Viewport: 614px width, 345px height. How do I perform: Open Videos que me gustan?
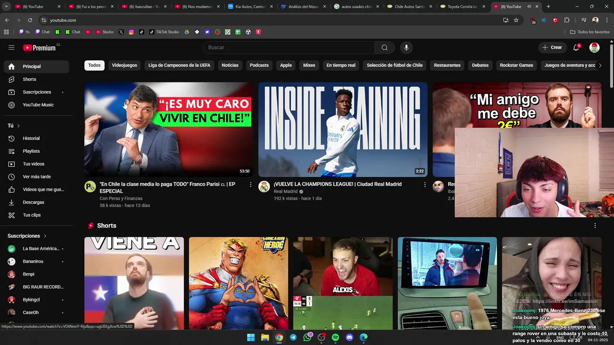36,189
